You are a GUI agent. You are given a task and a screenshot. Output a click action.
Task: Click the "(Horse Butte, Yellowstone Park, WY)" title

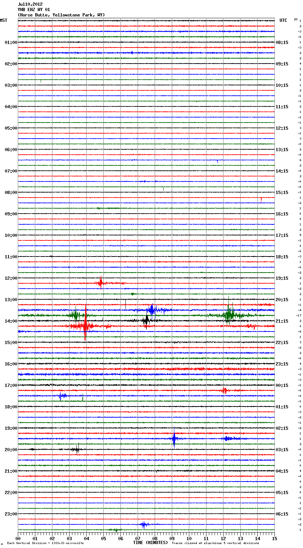[61, 15]
